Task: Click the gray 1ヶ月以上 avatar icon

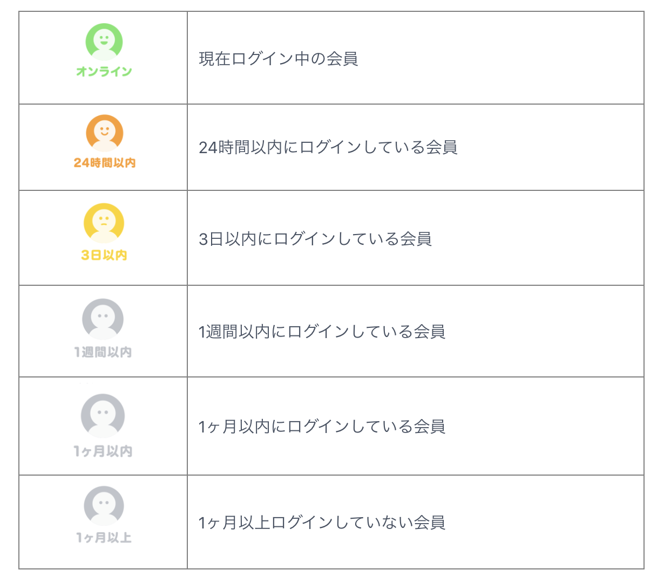Action: click(x=104, y=506)
